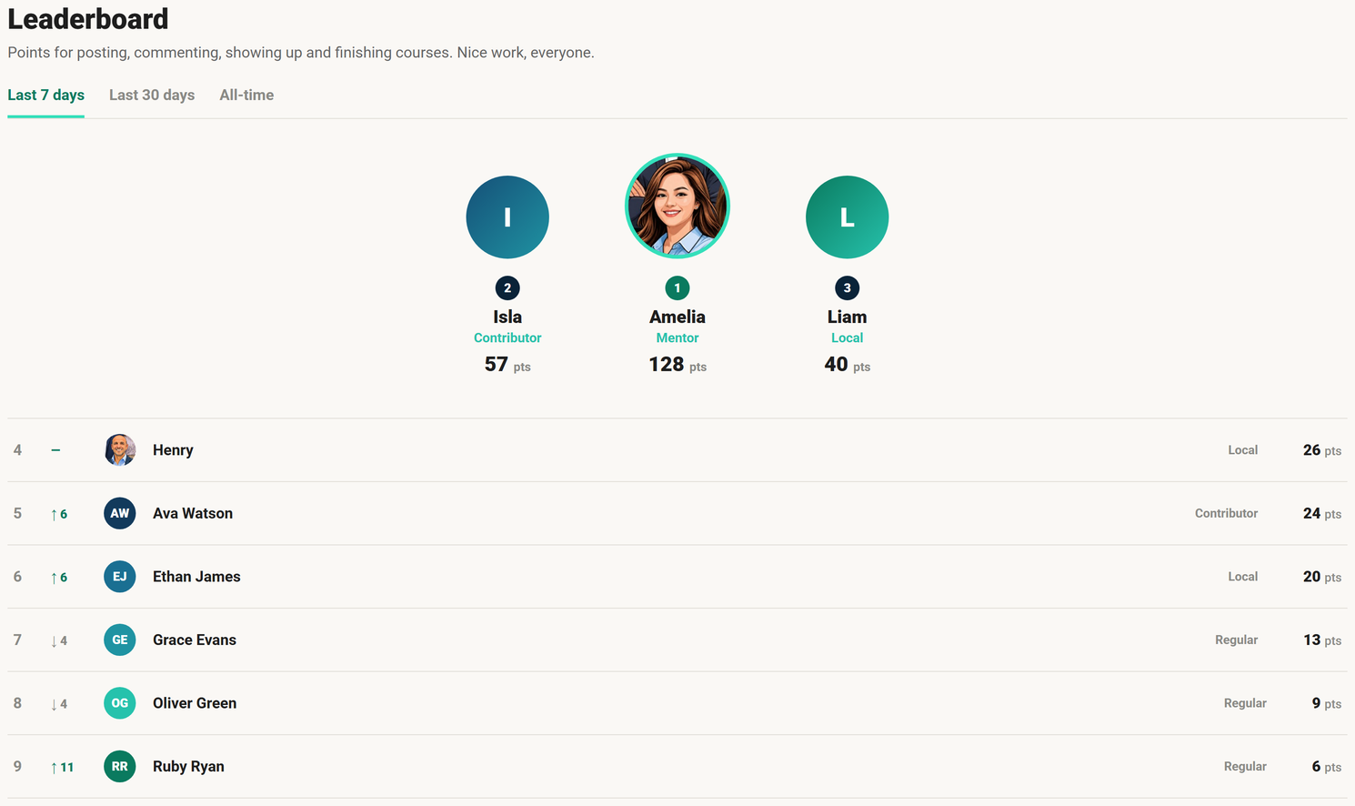Click the rank 2 badge under Isla
Image resolution: width=1355 pixels, height=806 pixels.
pos(507,288)
